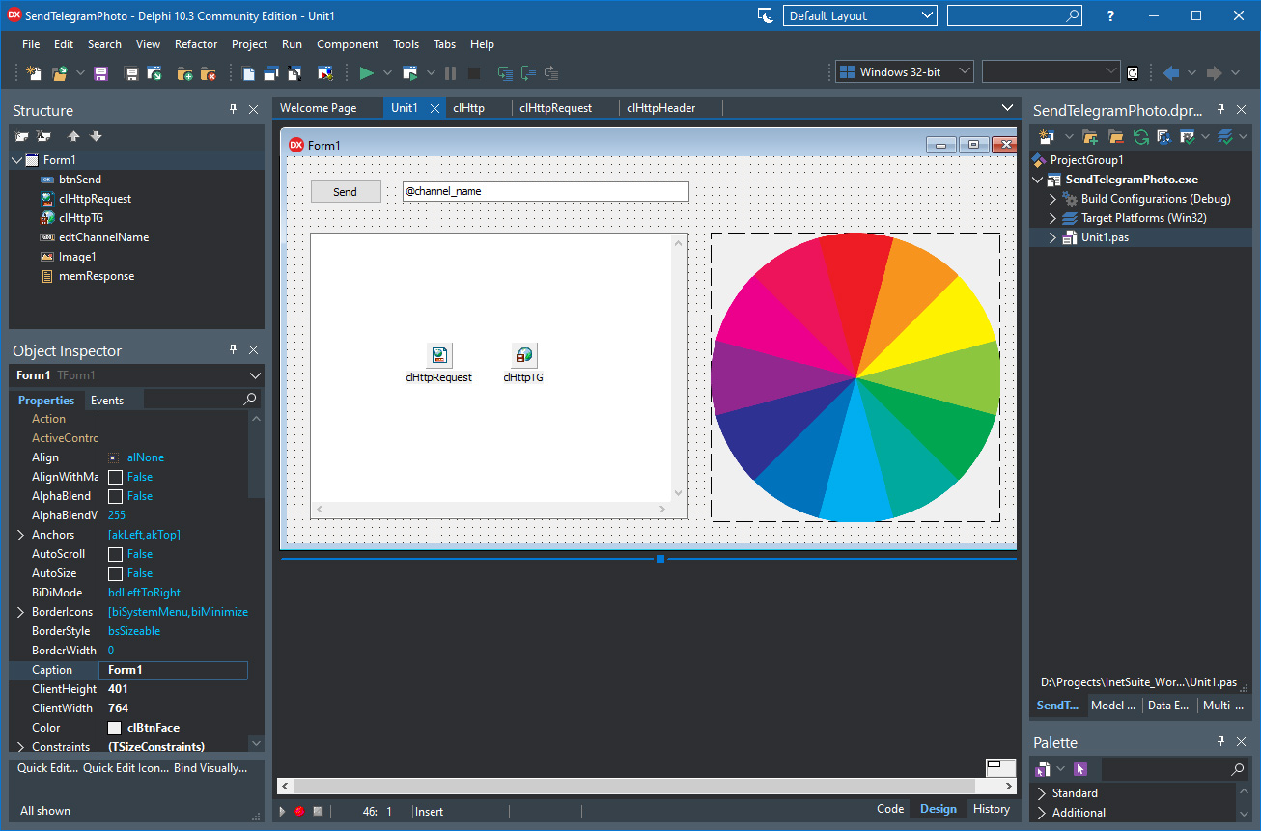
Task: Click the Step Over debug icon
Action: [528, 73]
